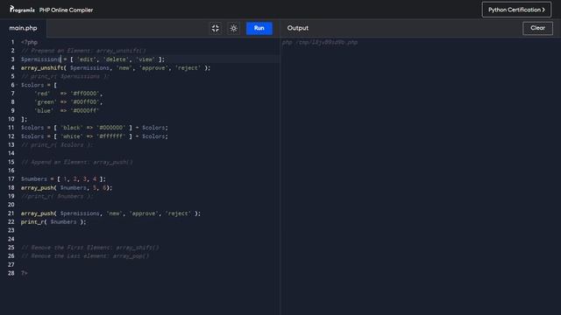Switch theme with the sun icon
This screenshot has width=561, height=315.
(x=234, y=28)
